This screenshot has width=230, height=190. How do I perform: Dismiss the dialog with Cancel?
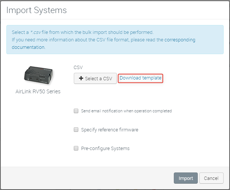tap(211, 178)
